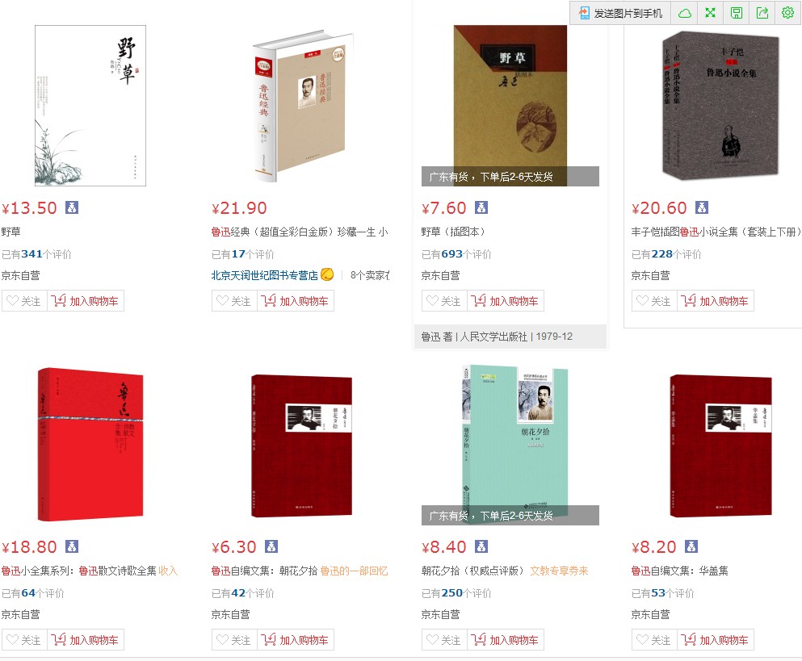802x661 pixels.
Task: Click the share export icon in toolbar
Action: [762, 13]
